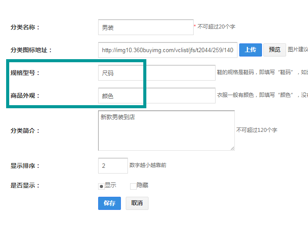Screen dimensions: 308x227
Task: Click the 分类名称： field label
Action: coord(25,27)
